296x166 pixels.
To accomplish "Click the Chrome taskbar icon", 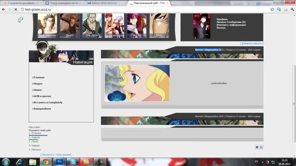I will (x=45, y=162).
